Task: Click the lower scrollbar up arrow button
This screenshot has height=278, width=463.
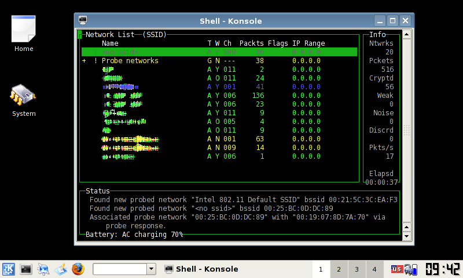Action: click(x=407, y=227)
